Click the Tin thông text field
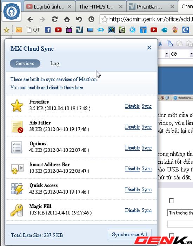Viewport: 193px width, 246px height. (180, 213)
